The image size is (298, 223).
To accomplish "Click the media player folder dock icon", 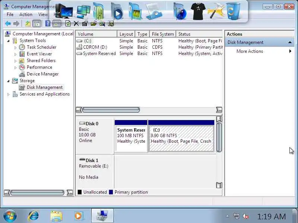I will click(117, 11).
